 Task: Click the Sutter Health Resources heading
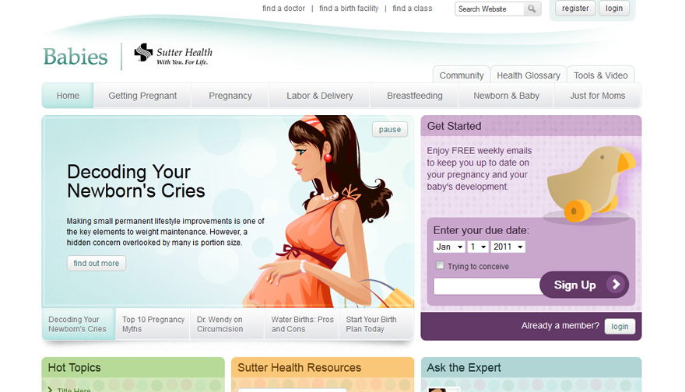point(299,368)
